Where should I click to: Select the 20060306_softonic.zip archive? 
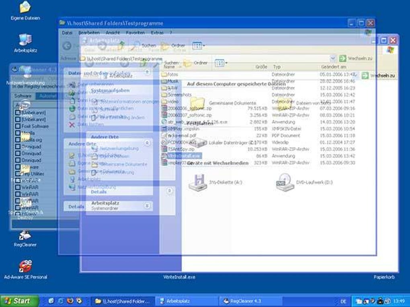coord(187,108)
